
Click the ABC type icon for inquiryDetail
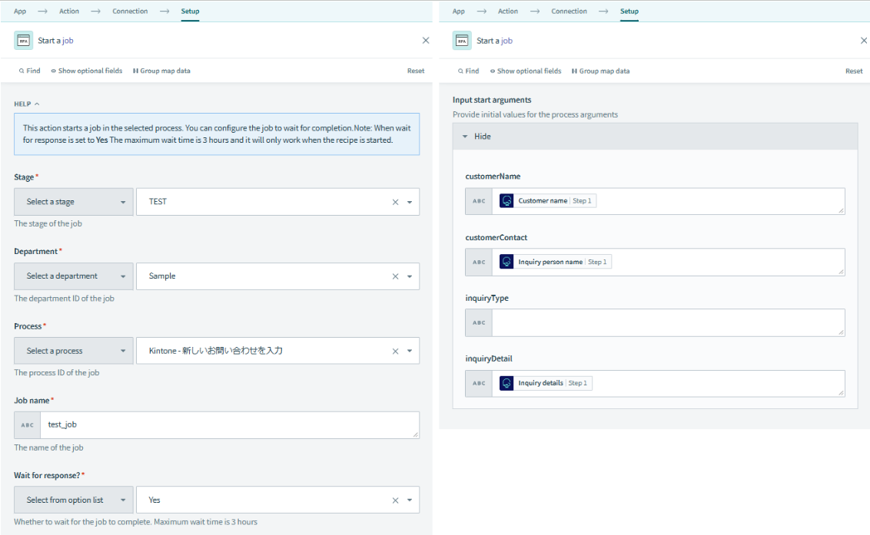pyautogui.click(x=479, y=384)
